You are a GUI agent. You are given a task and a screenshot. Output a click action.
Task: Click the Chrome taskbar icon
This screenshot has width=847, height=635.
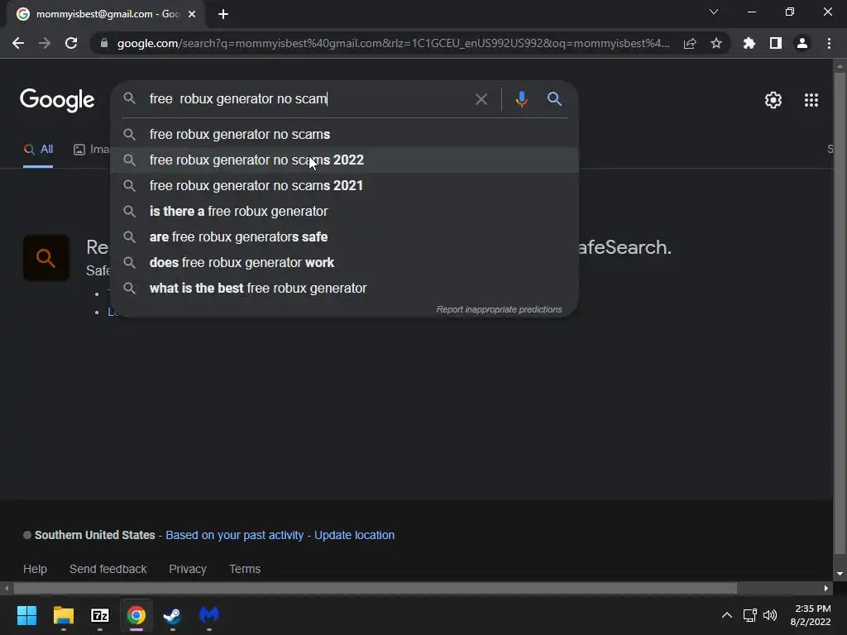136,615
